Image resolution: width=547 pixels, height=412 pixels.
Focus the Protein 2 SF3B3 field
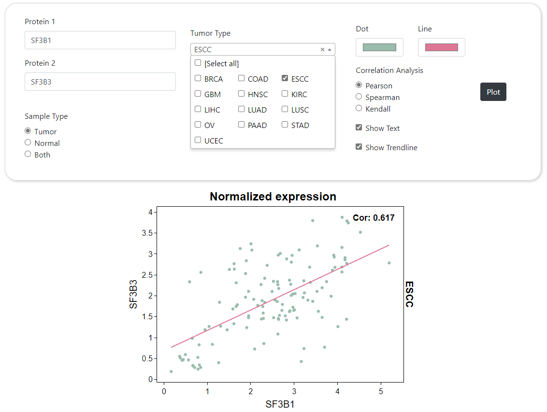coord(100,82)
